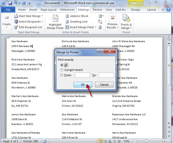Switch to the View tab
Screen dimensions: 173x143
click(109, 10)
